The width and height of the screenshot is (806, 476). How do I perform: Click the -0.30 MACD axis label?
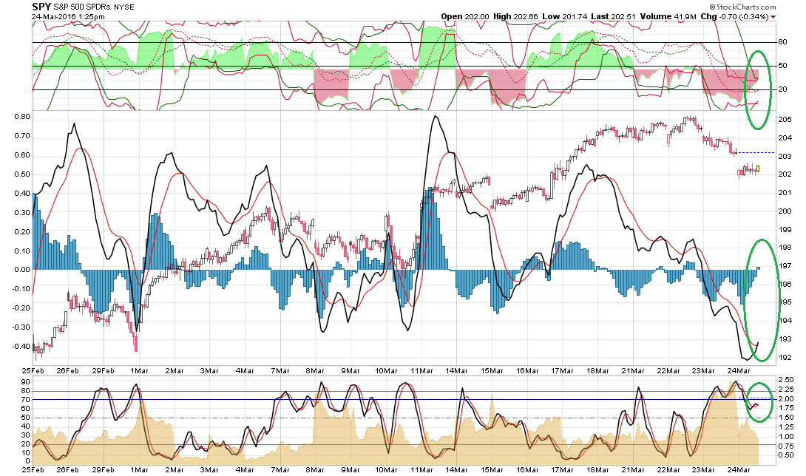coord(21,327)
